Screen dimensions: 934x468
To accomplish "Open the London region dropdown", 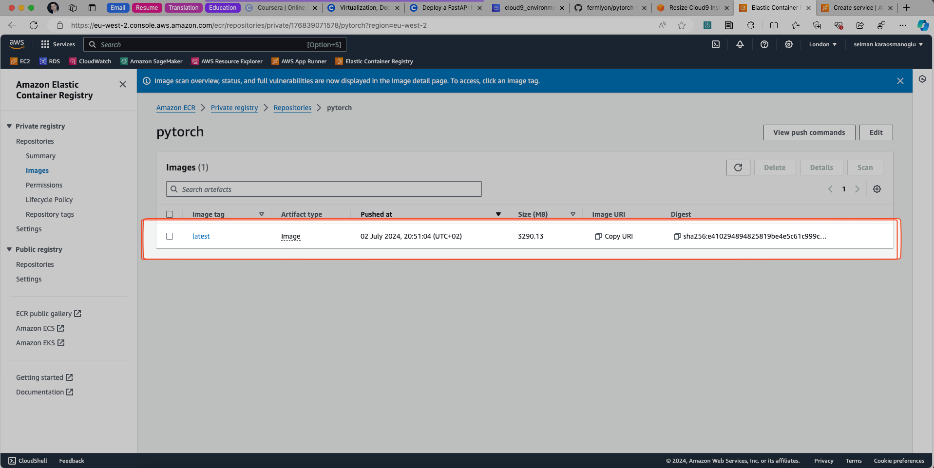I will tap(823, 44).
